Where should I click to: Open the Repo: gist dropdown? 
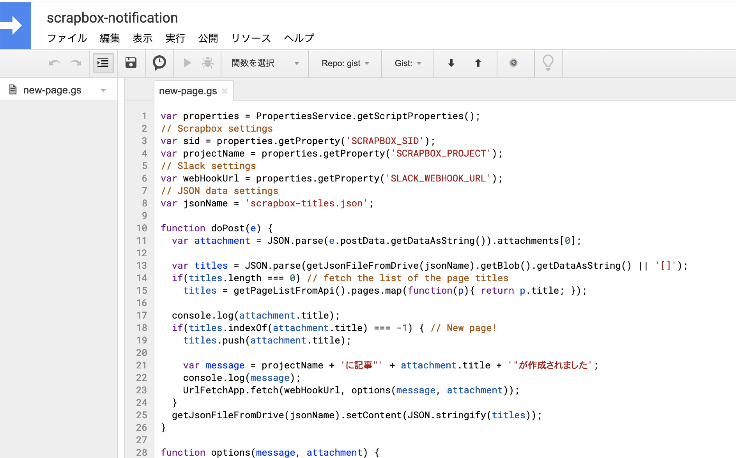[345, 63]
